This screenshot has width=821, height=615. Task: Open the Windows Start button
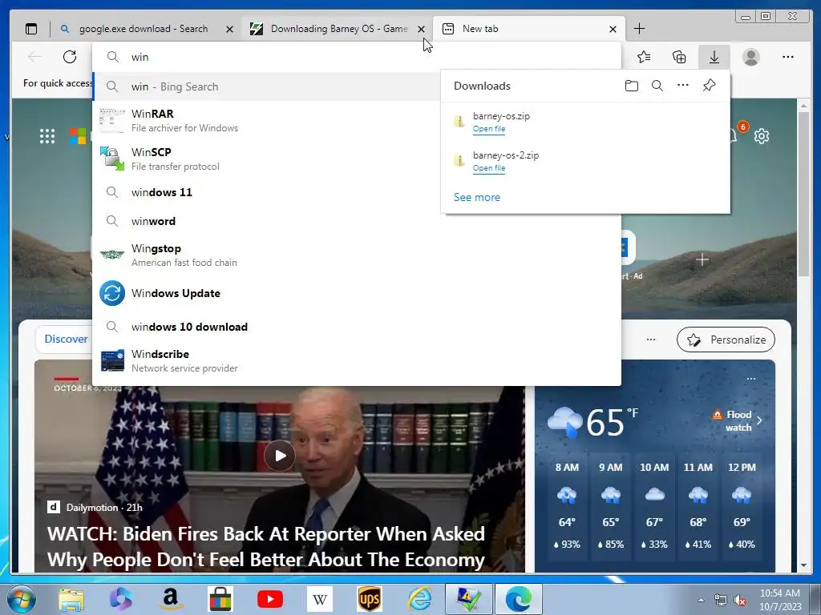(x=21, y=599)
